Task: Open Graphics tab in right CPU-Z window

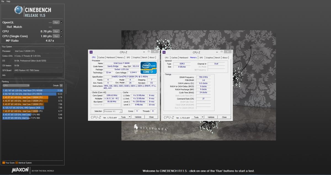Action: pyautogui.click(x=210, y=58)
